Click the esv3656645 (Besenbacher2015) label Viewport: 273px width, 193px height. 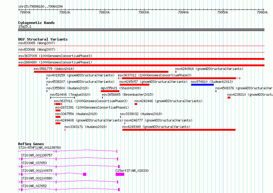click(128, 95)
